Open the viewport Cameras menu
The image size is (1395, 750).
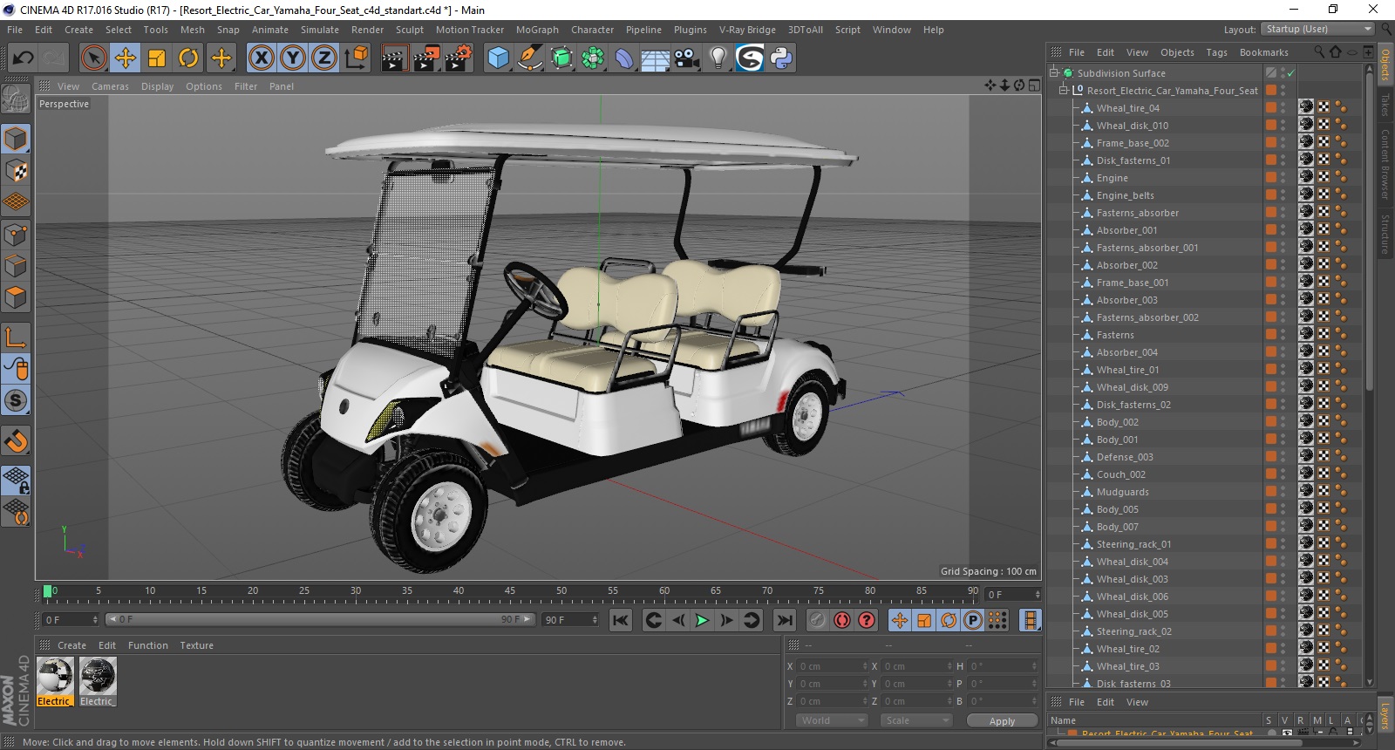click(x=110, y=86)
